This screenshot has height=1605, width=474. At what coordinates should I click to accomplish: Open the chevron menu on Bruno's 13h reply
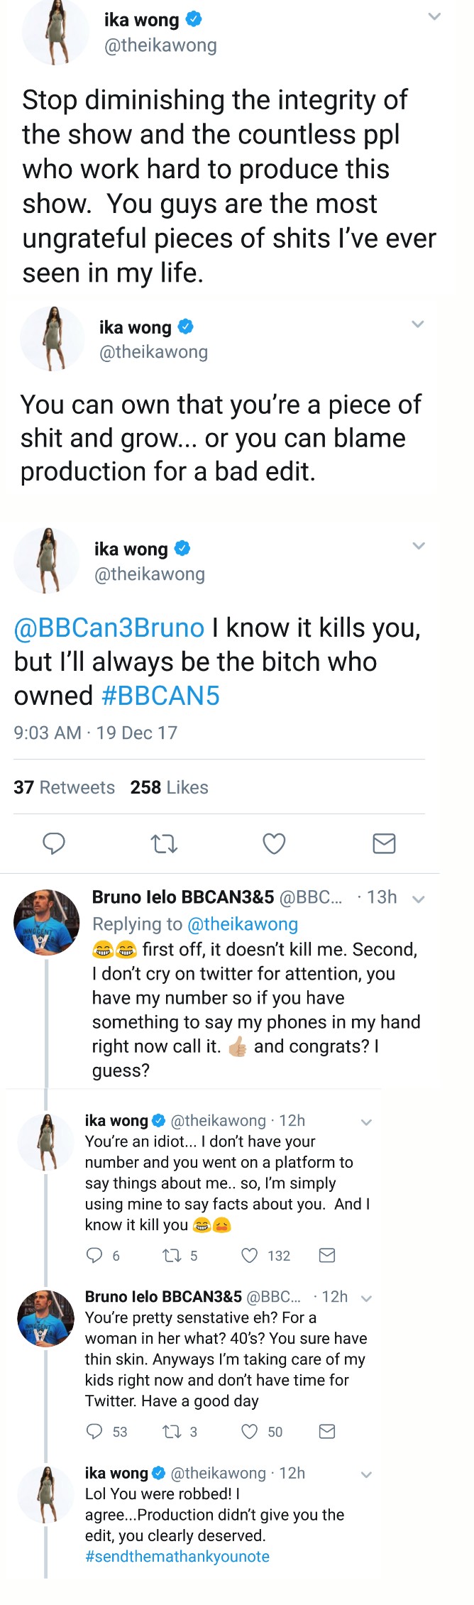pos(419,899)
